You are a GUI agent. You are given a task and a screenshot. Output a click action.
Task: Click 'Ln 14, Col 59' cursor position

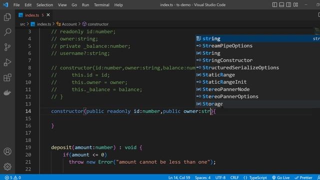coord(179,177)
